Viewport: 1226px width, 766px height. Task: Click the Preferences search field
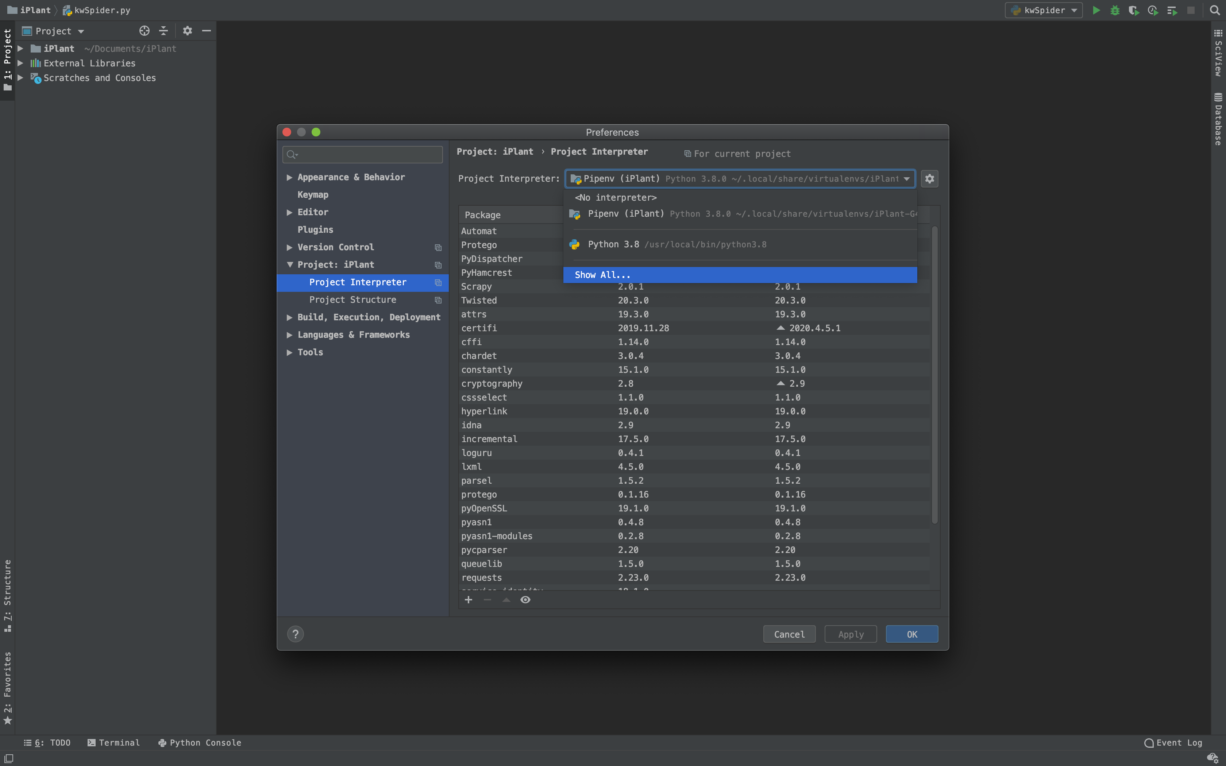click(363, 155)
